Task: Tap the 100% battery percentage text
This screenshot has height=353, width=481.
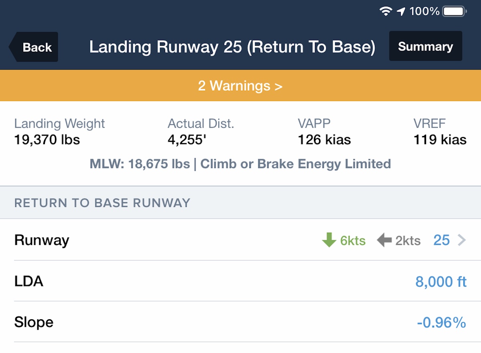Action: 424,12
